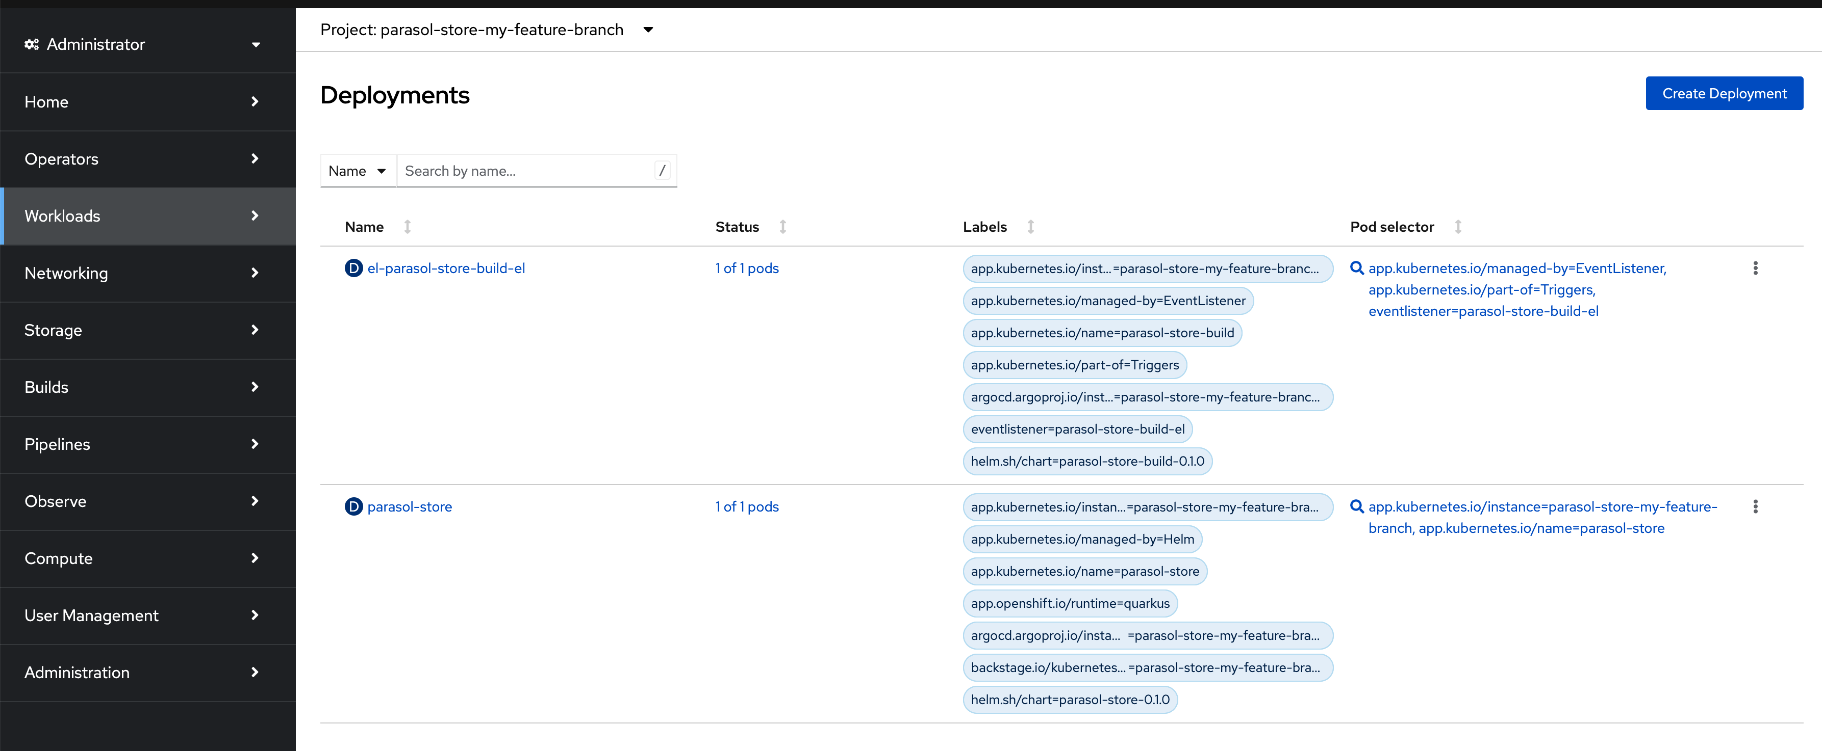1822x751 pixels.
Task: Open the el-parasol-store-build-el deployment link
Action: click(446, 269)
